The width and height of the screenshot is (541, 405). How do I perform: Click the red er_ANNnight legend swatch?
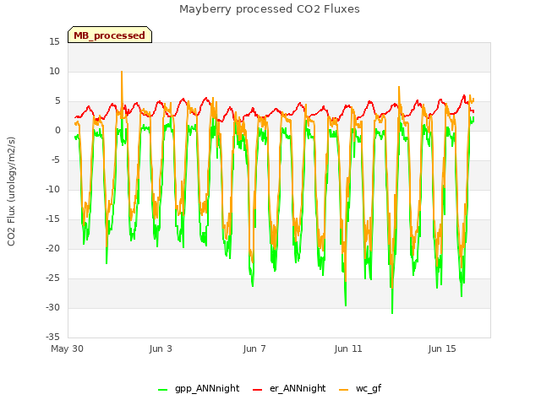pyautogui.click(x=257, y=390)
